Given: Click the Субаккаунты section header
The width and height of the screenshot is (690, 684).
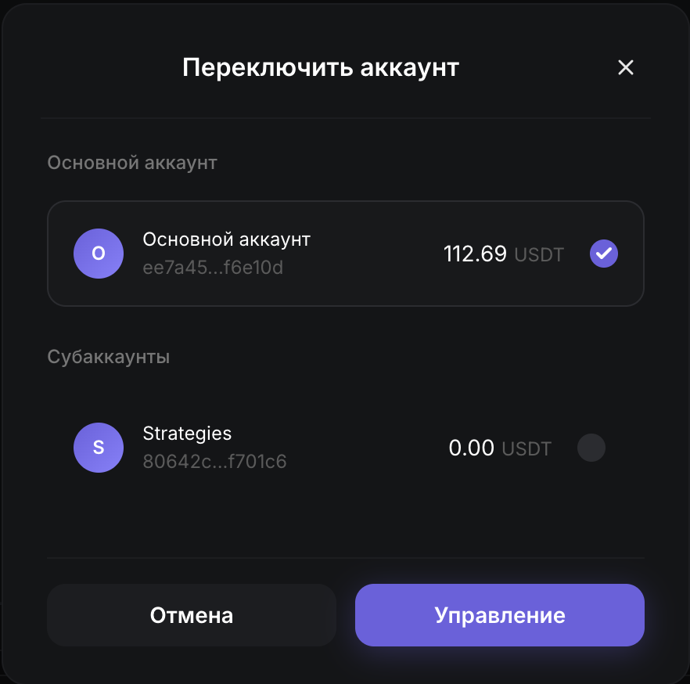Looking at the screenshot, I should pos(109,357).
